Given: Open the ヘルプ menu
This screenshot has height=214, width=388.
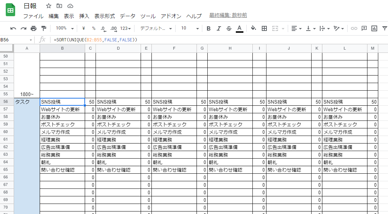Looking at the screenshot, I should click(194, 16).
